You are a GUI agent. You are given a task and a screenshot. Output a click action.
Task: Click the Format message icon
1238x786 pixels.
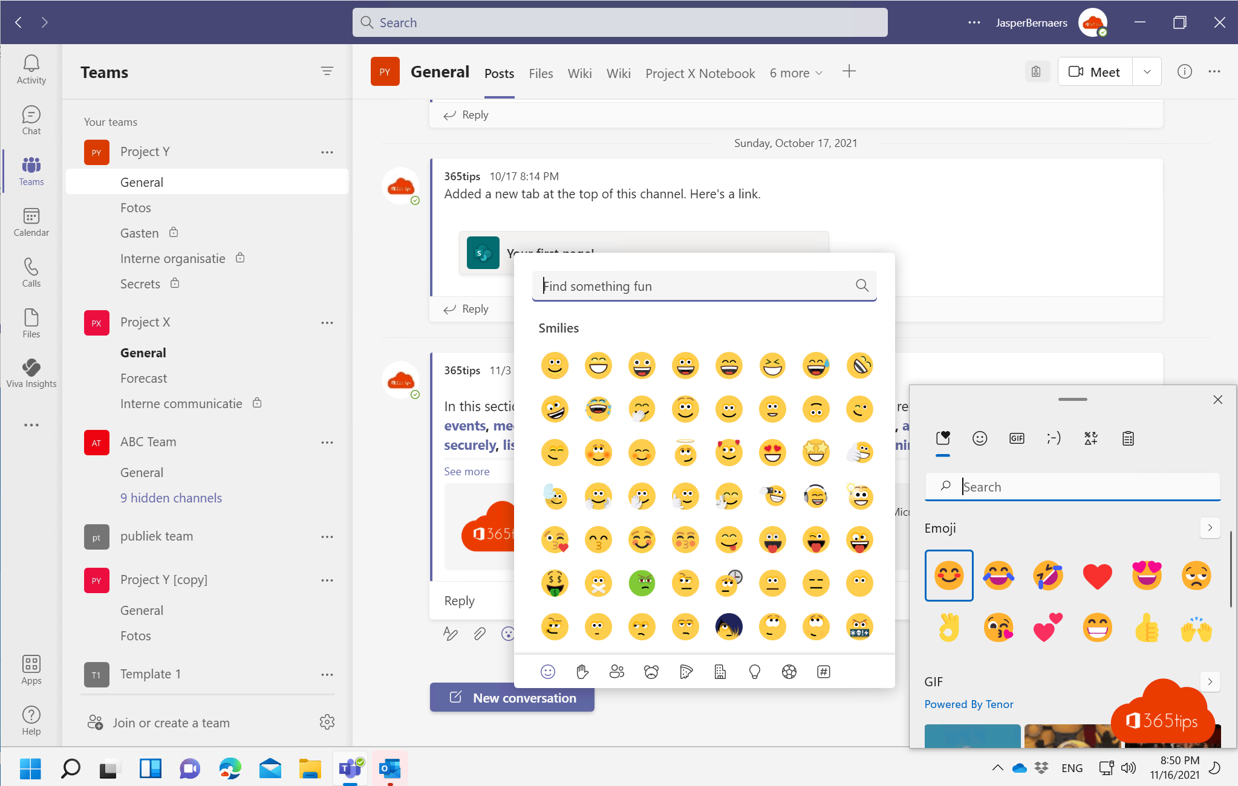pyautogui.click(x=450, y=633)
